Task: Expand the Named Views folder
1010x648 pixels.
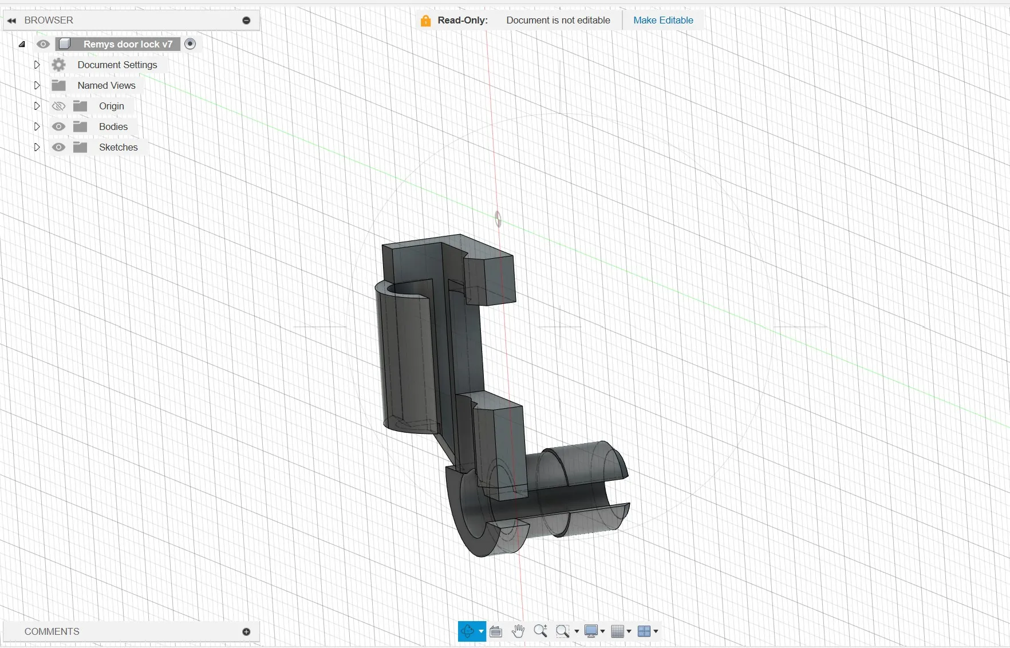Action: tap(37, 86)
